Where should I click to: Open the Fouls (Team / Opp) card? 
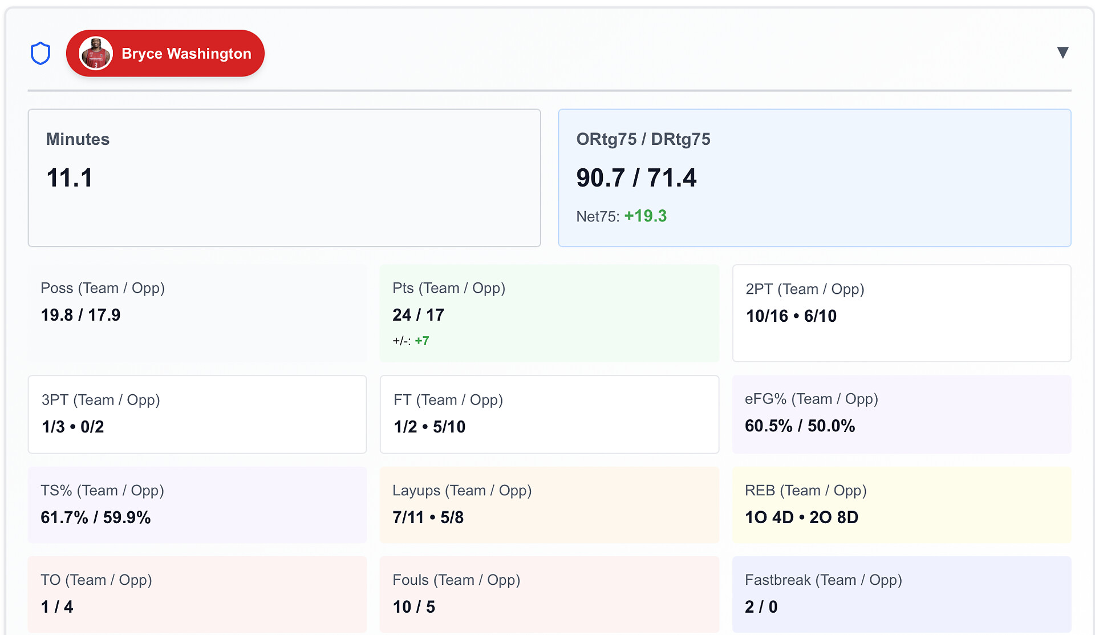tap(549, 594)
